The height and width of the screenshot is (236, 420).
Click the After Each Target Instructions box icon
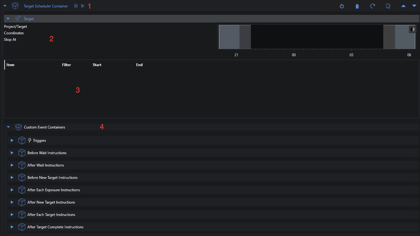pyautogui.click(x=22, y=214)
